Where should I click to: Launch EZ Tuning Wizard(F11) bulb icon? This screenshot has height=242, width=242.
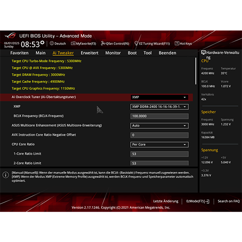pyautogui.click(x=136, y=44)
